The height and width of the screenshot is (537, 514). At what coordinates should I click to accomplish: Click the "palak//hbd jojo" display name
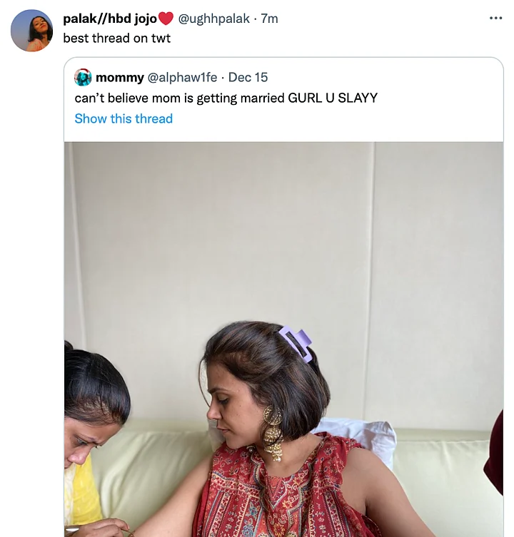pos(110,19)
